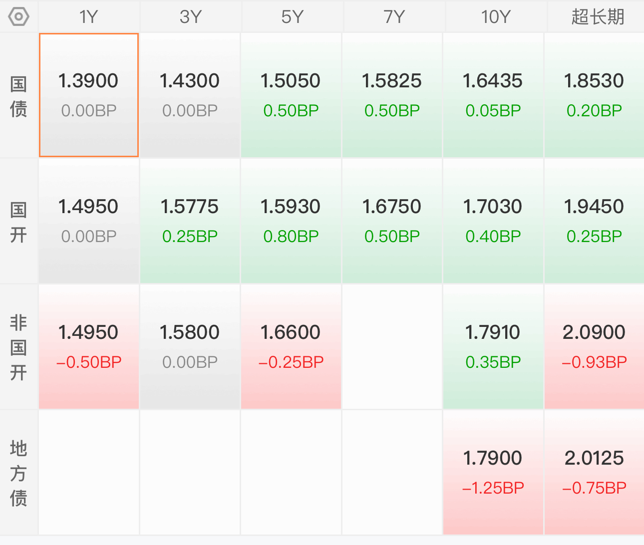Select the 国债 row label

click(x=18, y=96)
